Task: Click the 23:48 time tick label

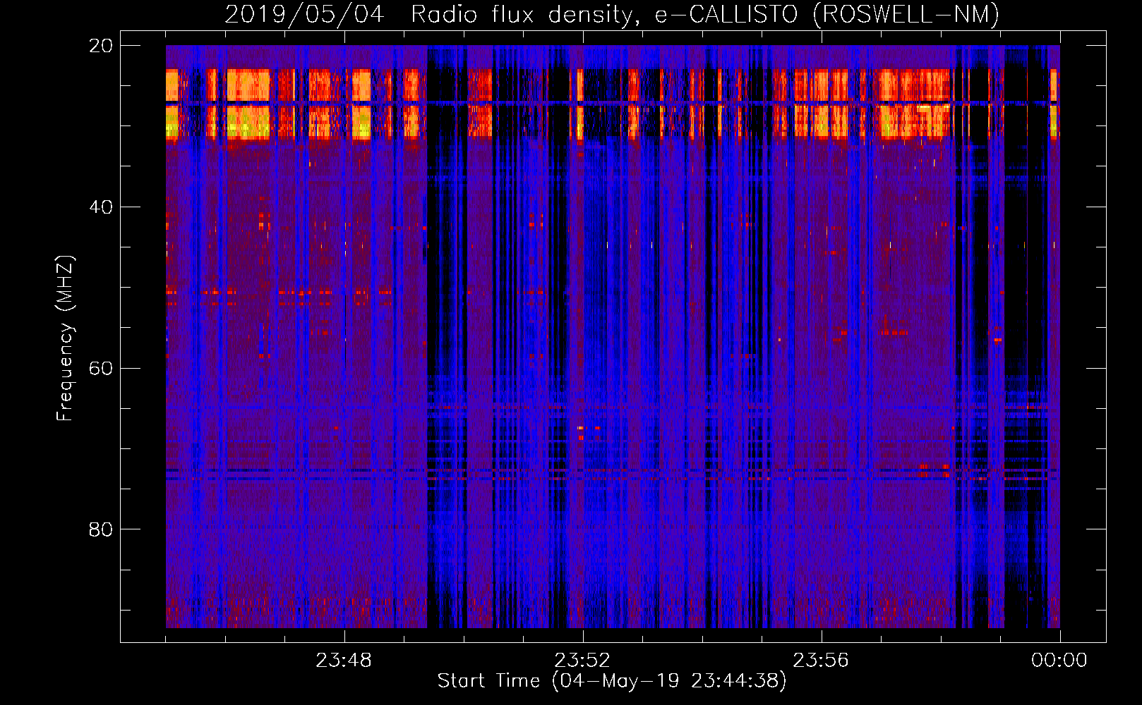Action: tap(344, 661)
